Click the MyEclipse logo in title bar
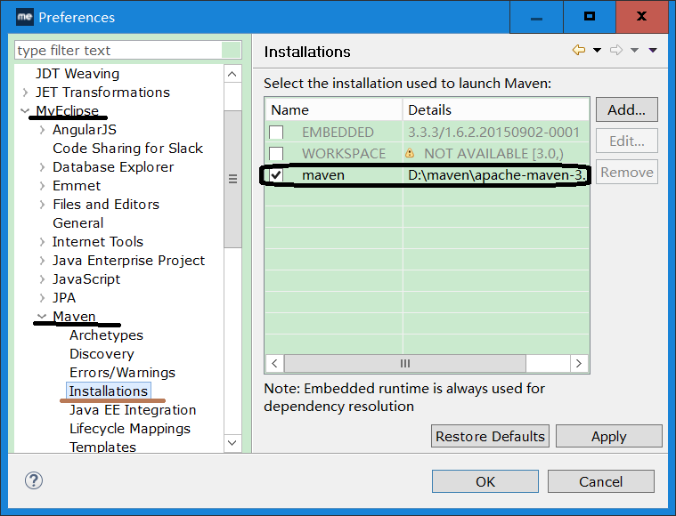 tap(25, 17)
